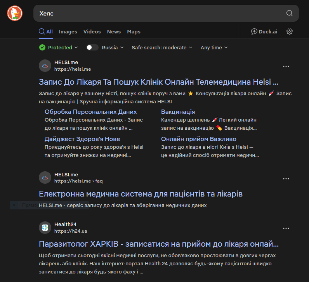Click the https://helsi.me URL of first result
Image resolution: width=309 pixels, height=282 pixels.
click(x=73, y=69)
